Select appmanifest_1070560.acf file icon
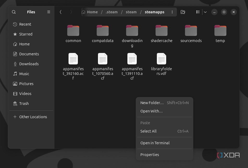This screenshot has height=168, width=248. tap(103, 59)
